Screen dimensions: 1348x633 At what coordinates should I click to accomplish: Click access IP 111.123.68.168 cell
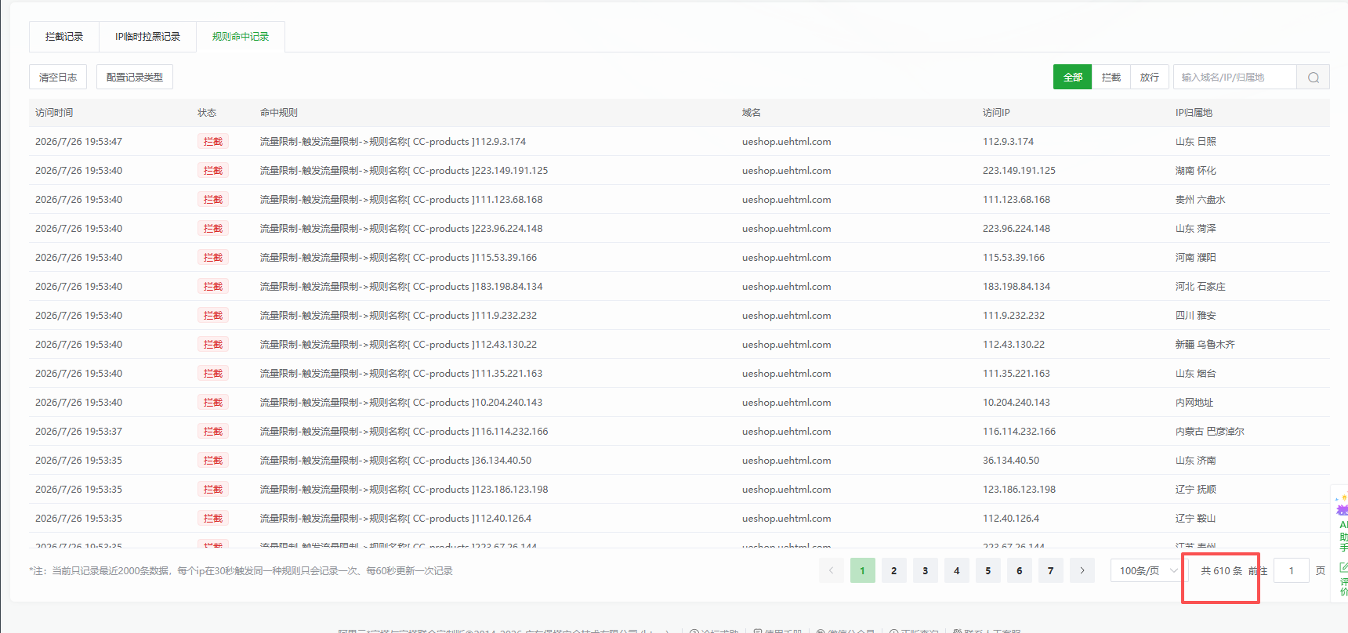click(1016, 200)
